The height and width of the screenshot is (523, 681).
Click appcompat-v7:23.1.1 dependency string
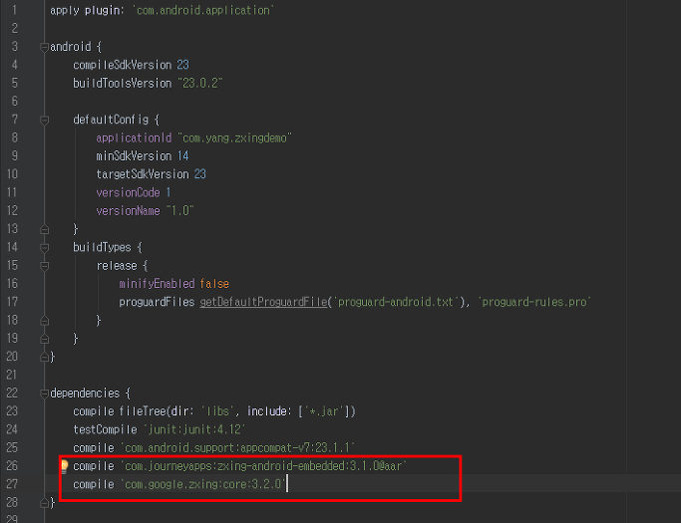[x=237, y=448]
